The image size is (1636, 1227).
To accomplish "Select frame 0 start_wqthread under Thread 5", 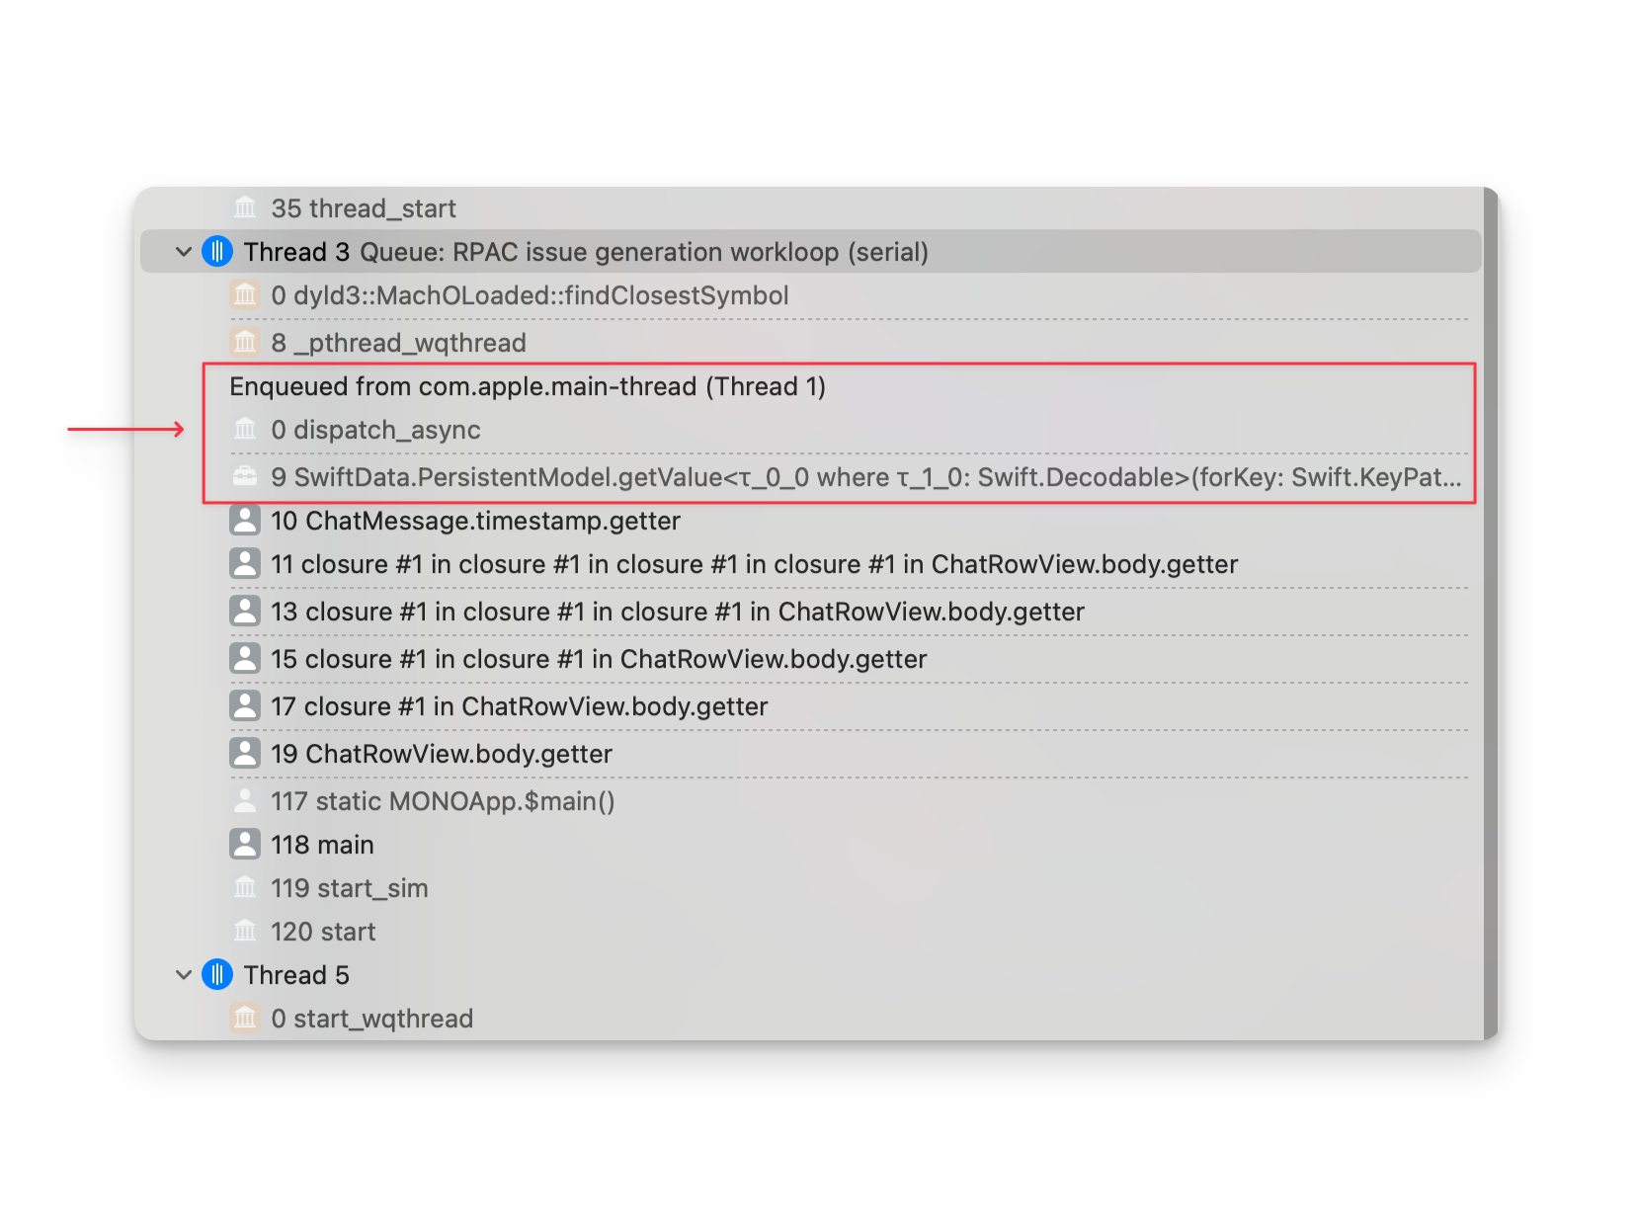I will [371, 1019].
